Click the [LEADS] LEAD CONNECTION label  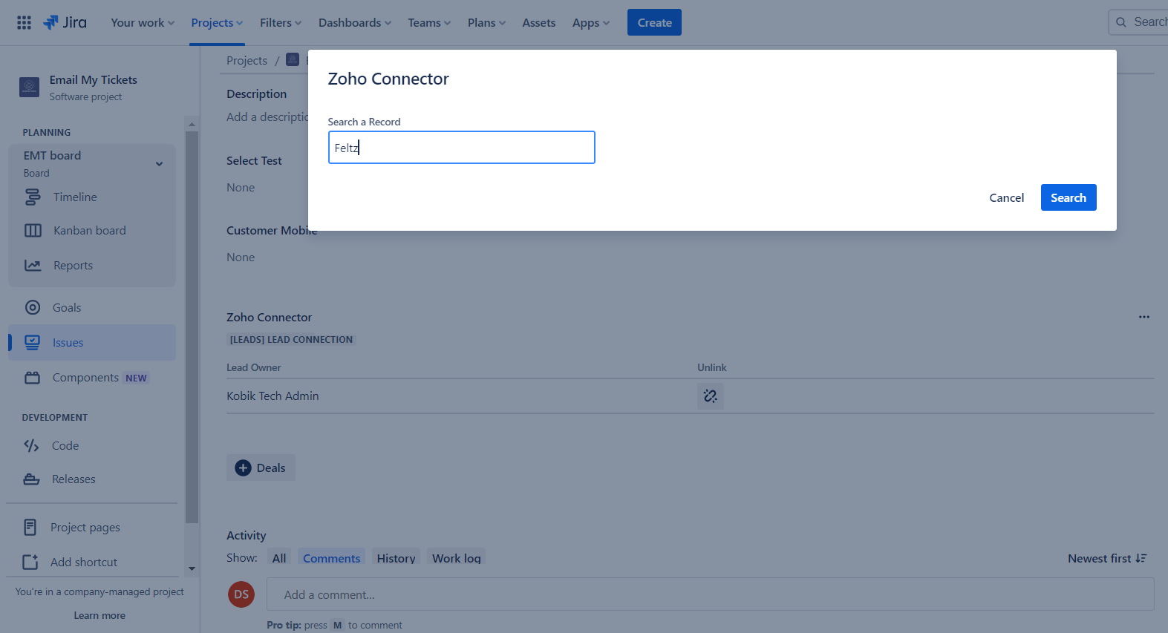[x=291, y=339]
